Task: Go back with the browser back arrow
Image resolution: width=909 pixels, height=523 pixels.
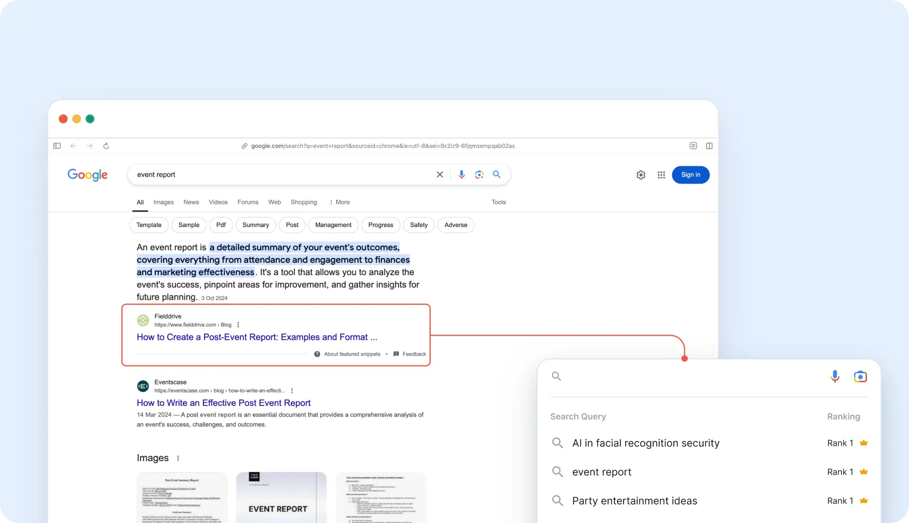Action: 73,146
